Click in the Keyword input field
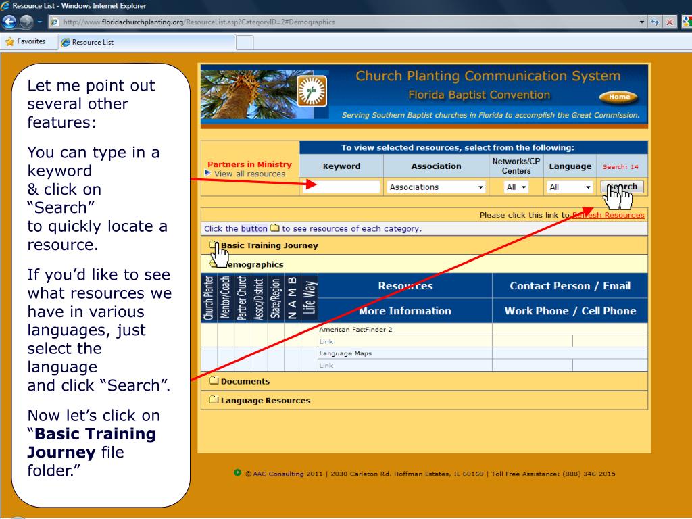This screenshot has width=692, height=519. tap(341, 187)
